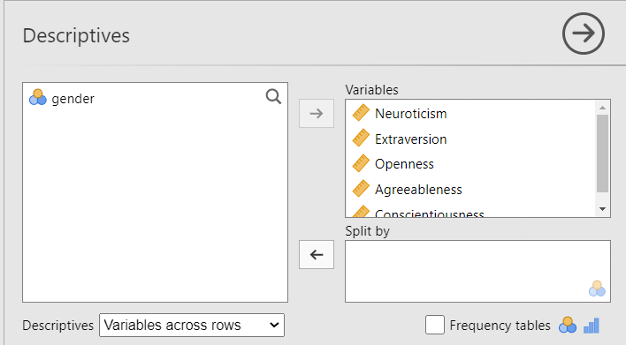626x345 pixels.
Task: Click bar chart icon beside Frequency tables
Action: point(592,326)
